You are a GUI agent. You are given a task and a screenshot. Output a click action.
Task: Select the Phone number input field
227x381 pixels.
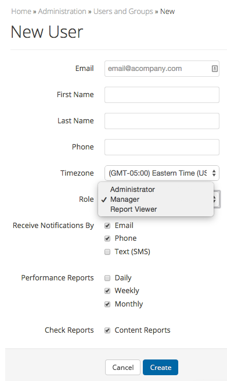[x=162, y=147]
